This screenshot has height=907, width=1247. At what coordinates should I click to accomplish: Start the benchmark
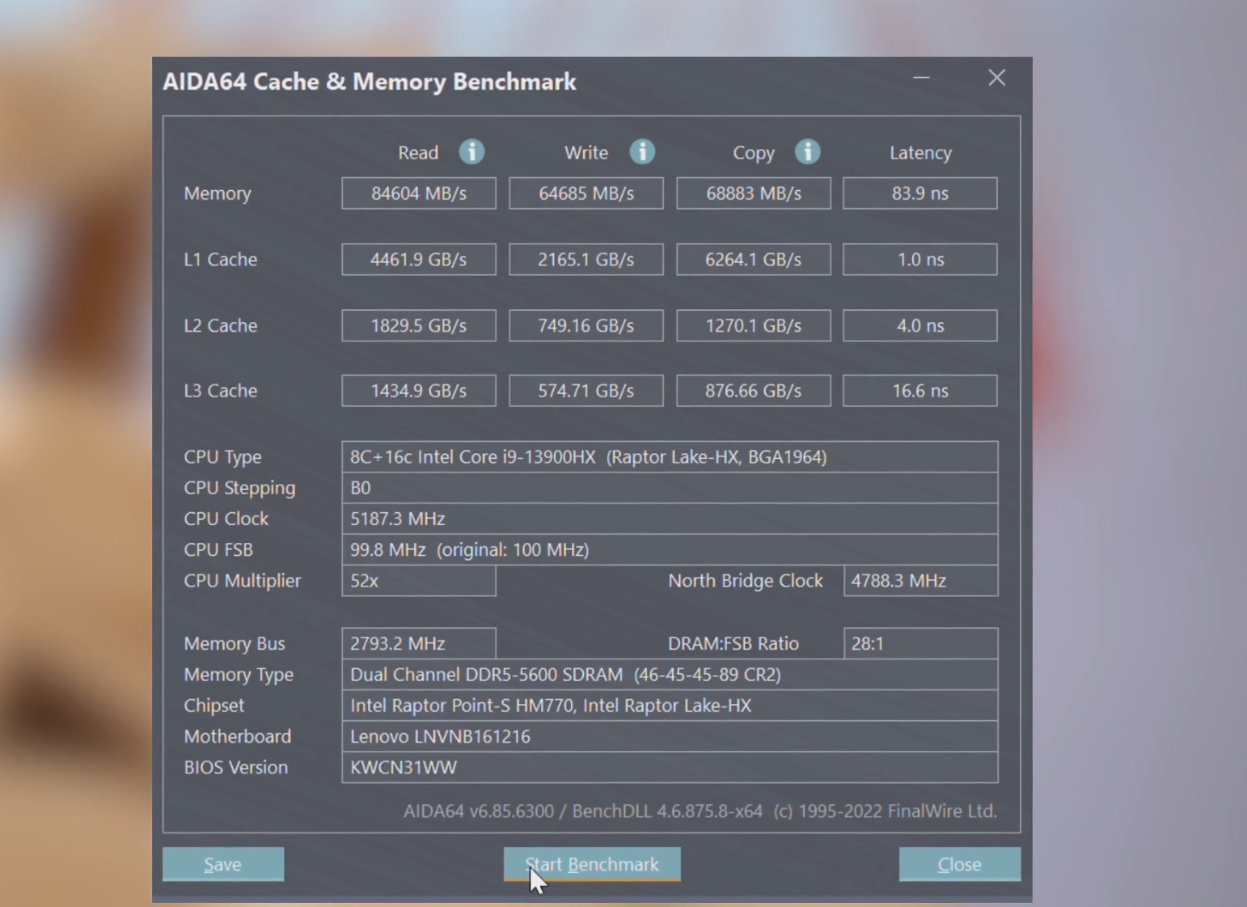(x=592, y=864)
